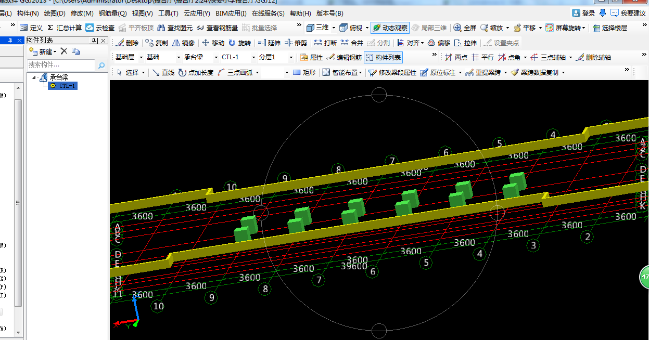Click copy component icon in 构件列表 panel
649x340 pixels.
point(76,51)
